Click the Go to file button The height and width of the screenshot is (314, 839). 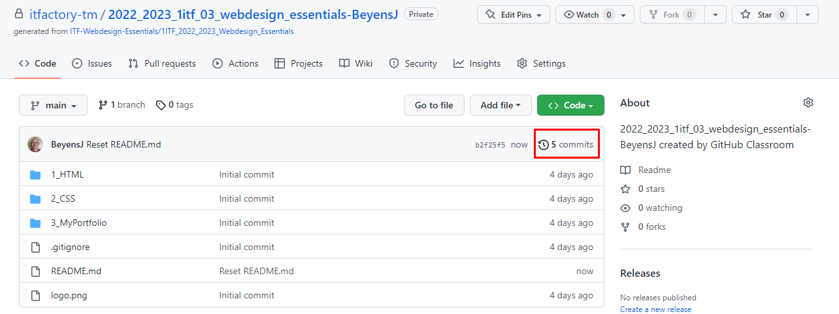coord(434,105)
